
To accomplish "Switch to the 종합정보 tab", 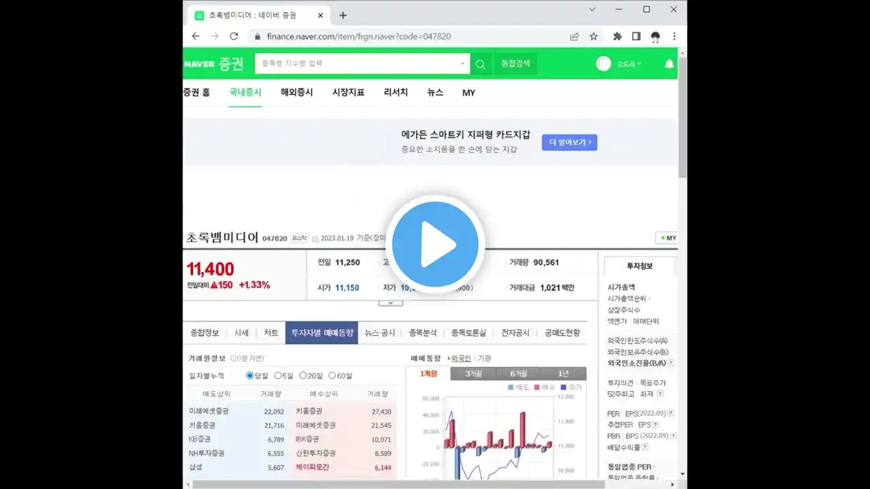I will point(205,333).
